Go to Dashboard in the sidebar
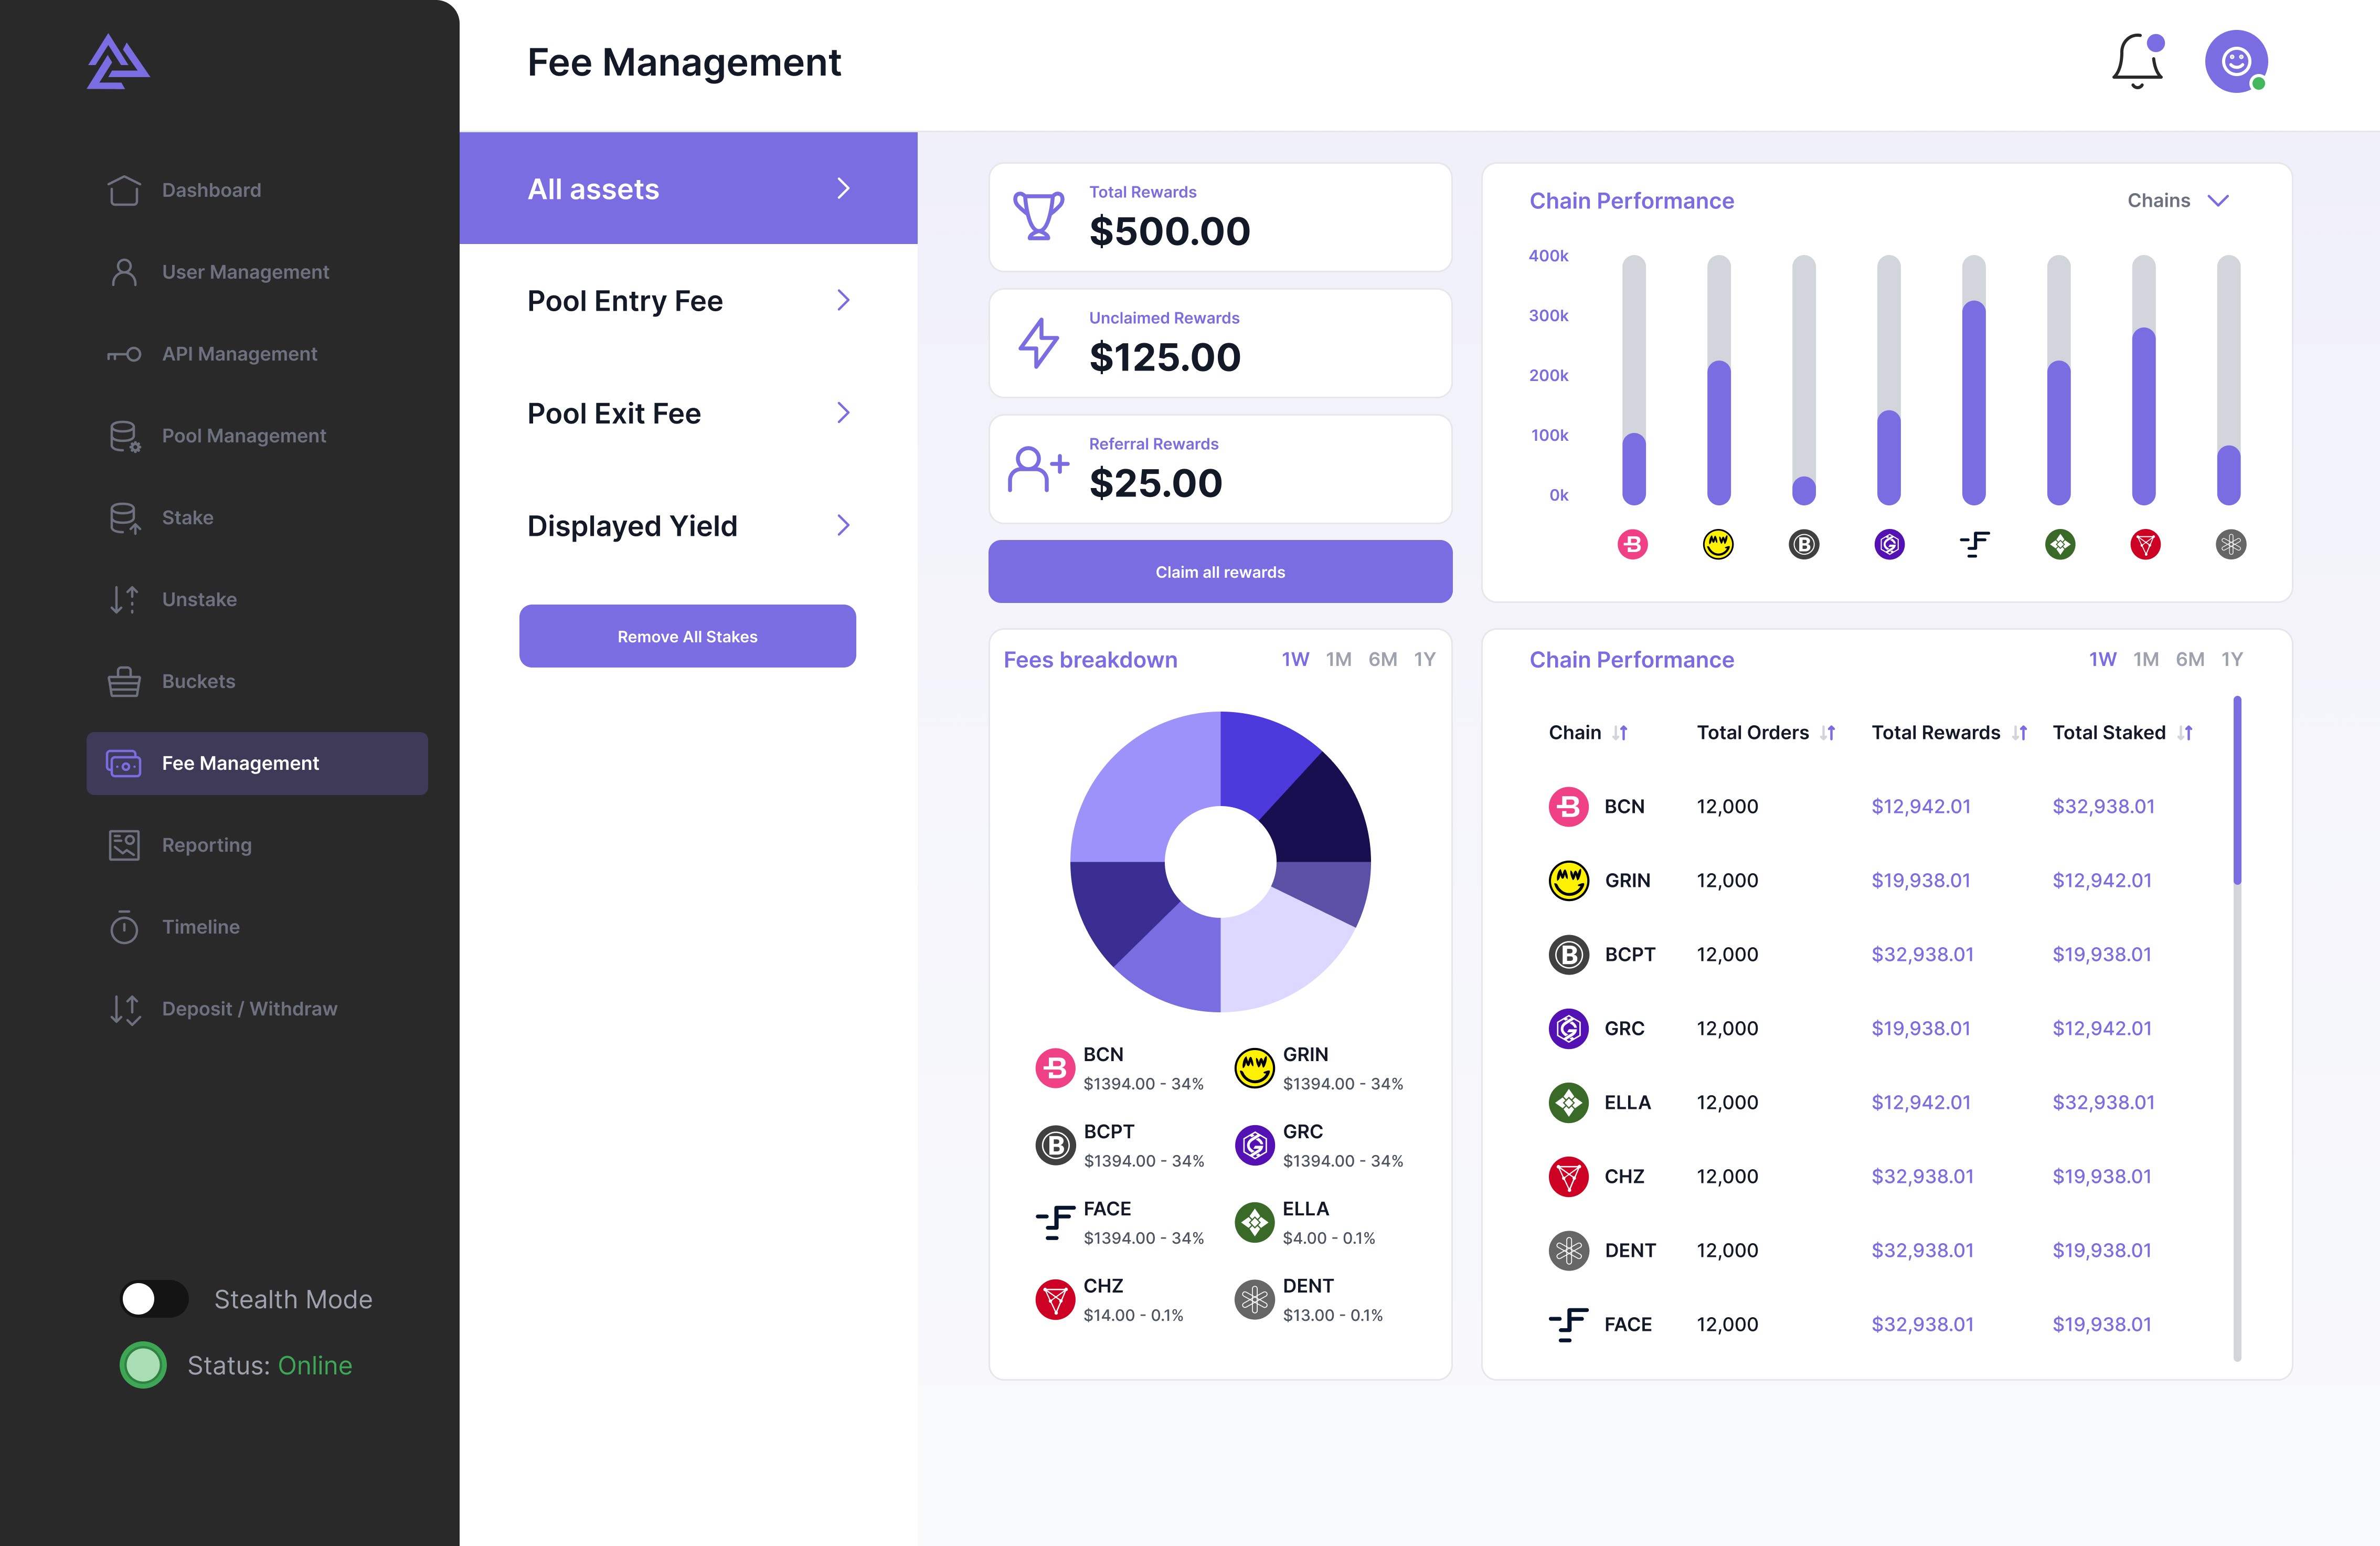The height and width of the screenshot is (1546, 2380). pyautogui.click(x=211, y=190)
